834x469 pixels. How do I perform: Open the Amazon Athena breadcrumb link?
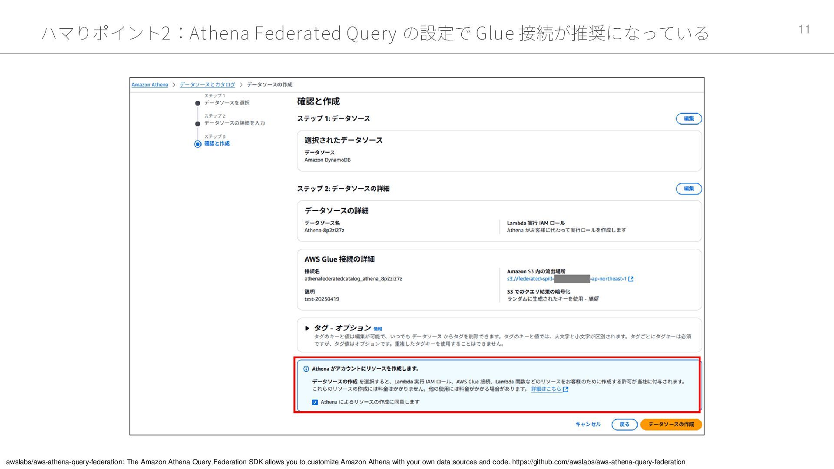(149, 85)
